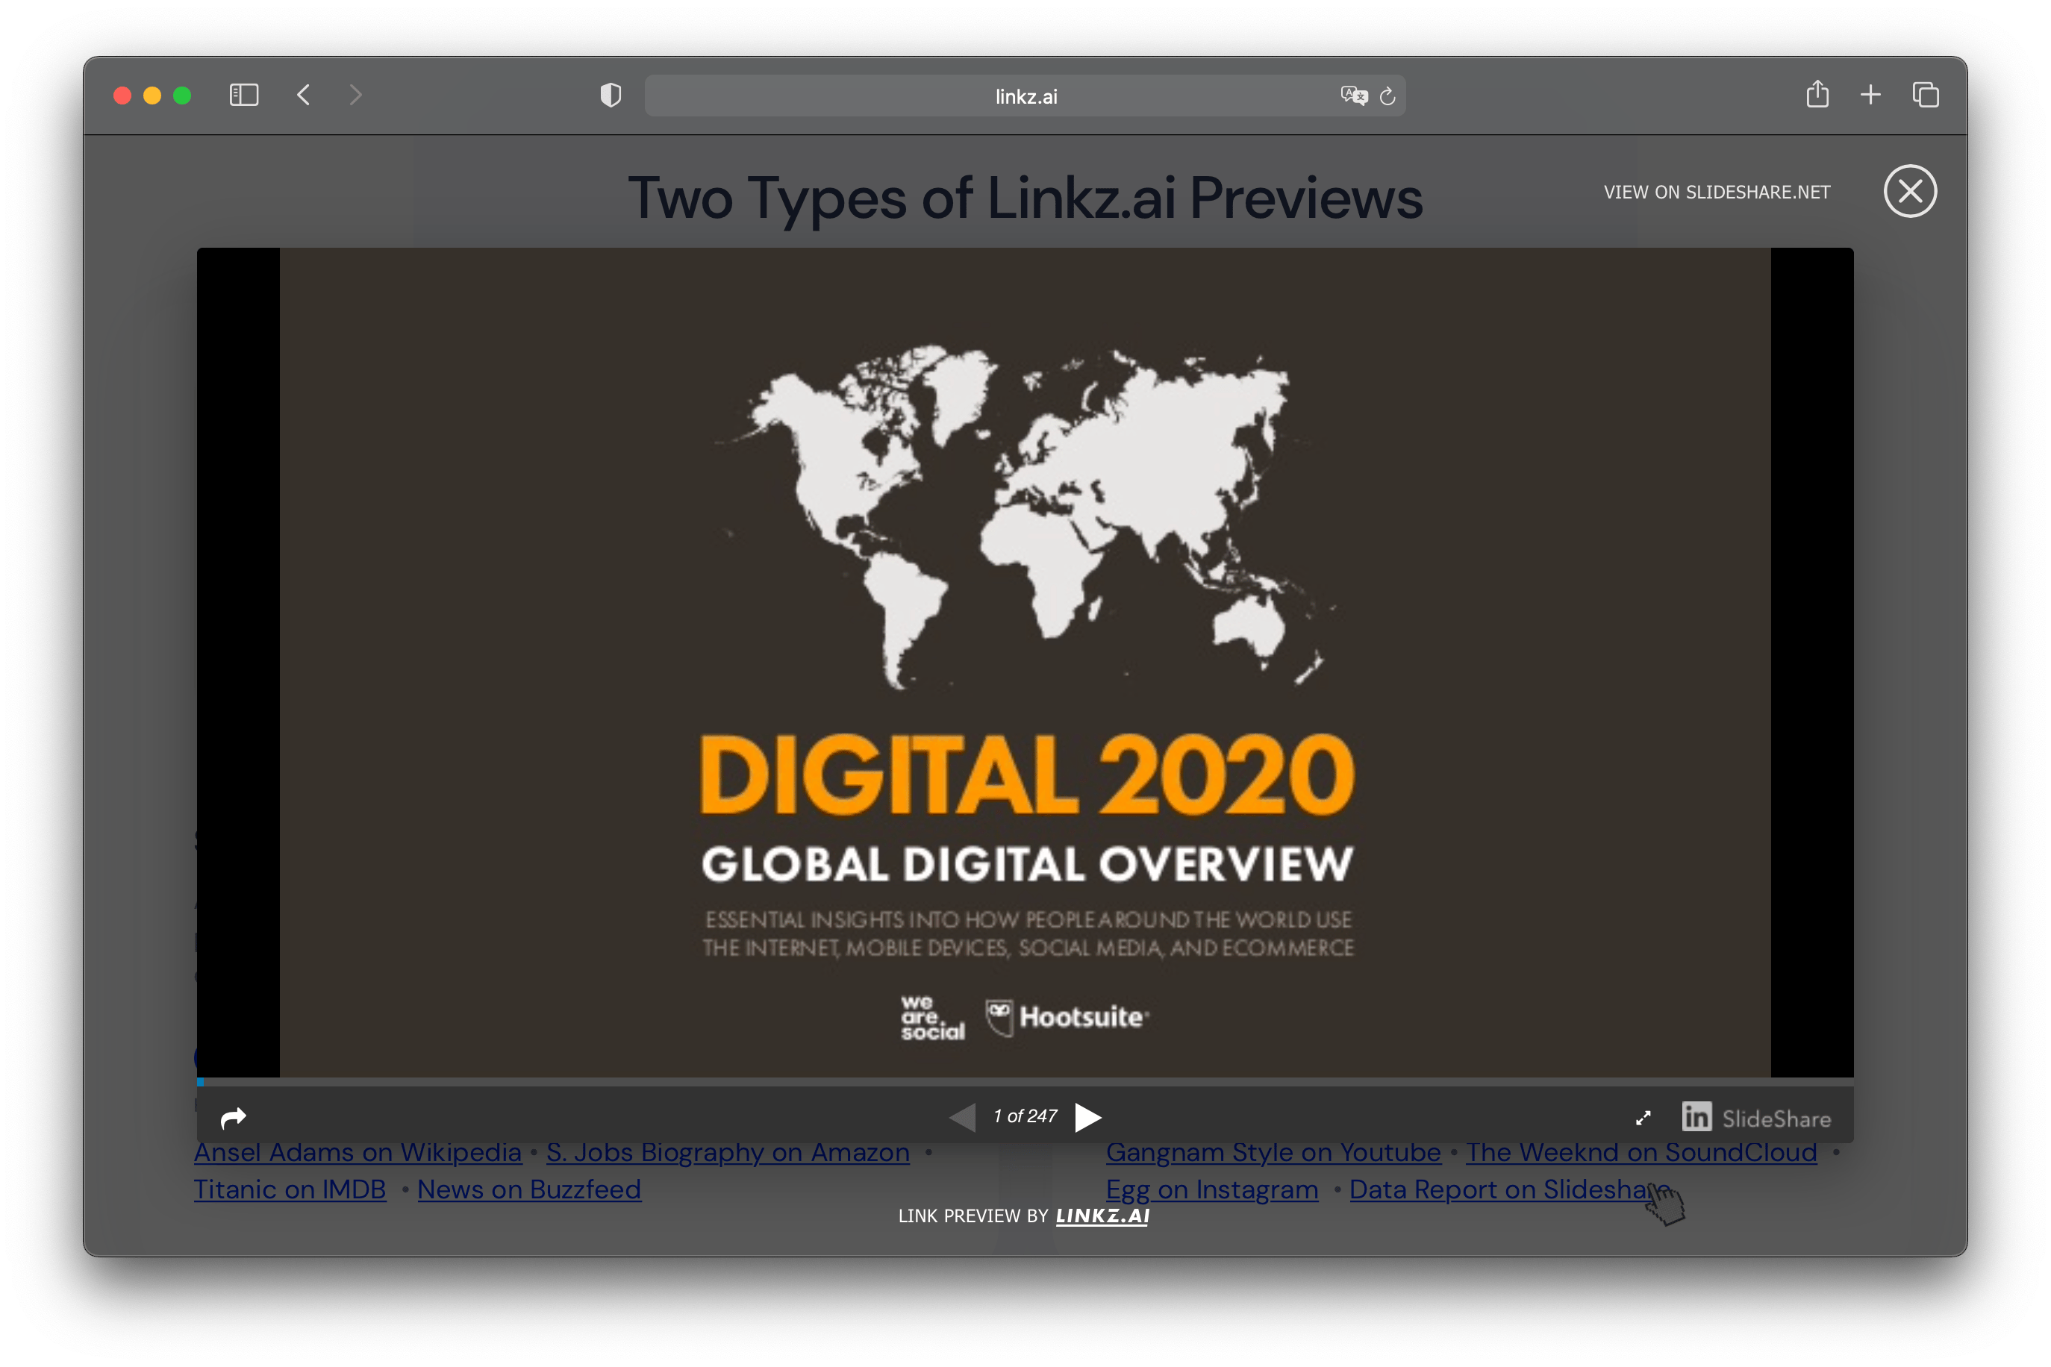Advance to the next slide

pyautogui.click(x=1088, y=1117)
